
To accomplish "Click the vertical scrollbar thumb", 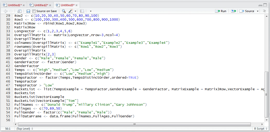I will point(266,95).
